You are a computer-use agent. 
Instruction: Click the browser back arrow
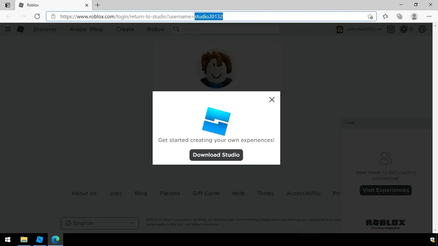9,16
